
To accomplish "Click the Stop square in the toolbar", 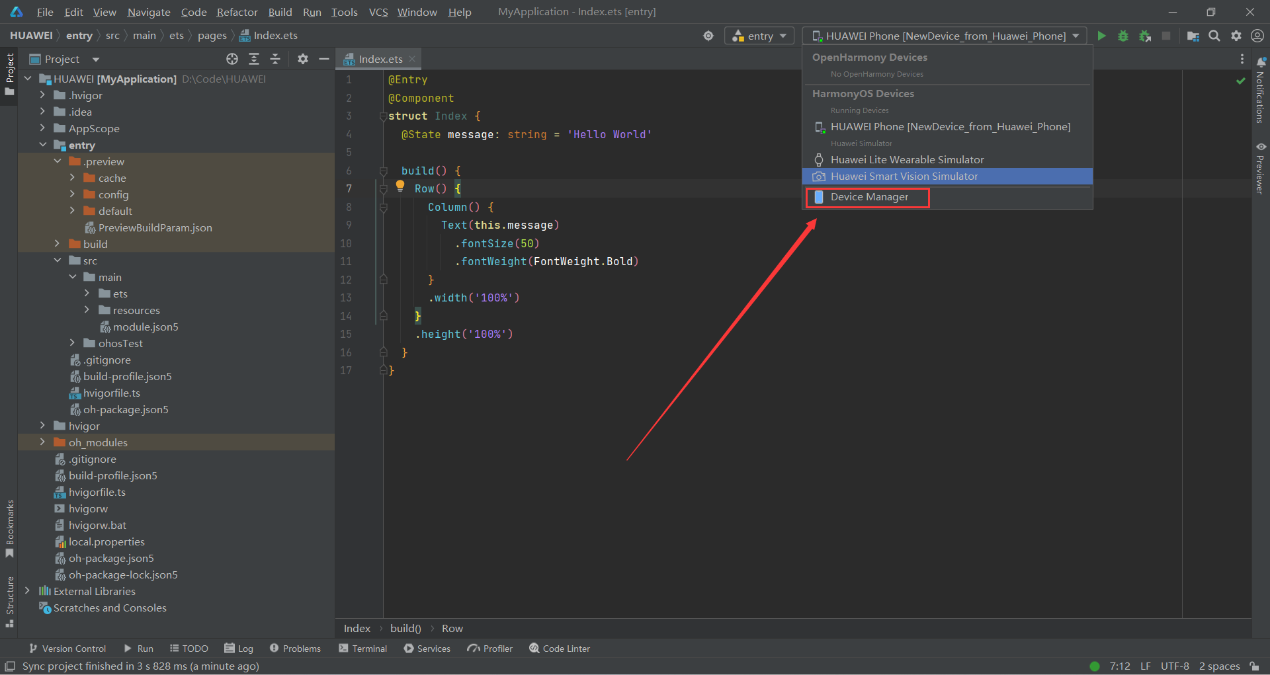I will 1166,36.
